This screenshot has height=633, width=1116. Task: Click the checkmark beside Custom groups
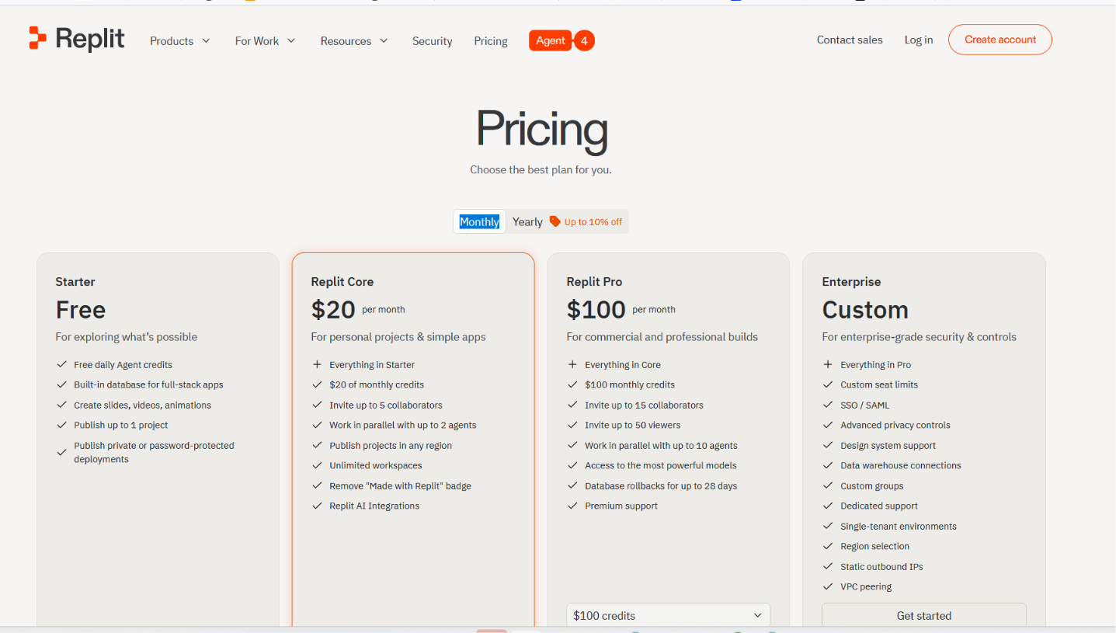point(828,485)
